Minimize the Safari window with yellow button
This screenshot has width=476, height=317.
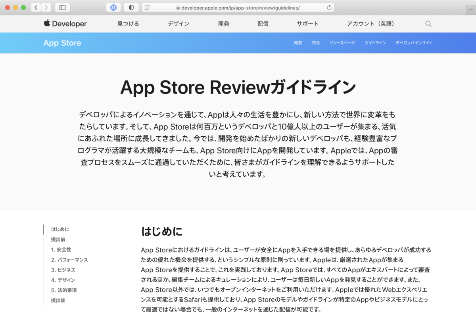tap(16, 8)
